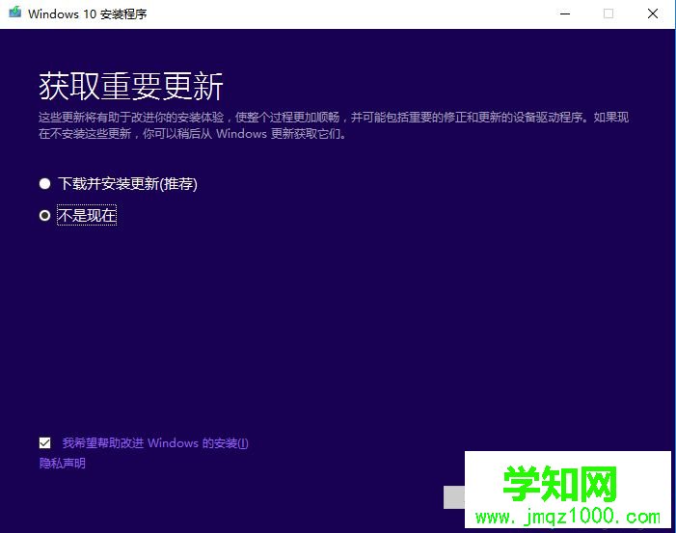Viewport: 676px width, 533px height.
Task: Click the description paragraph starting 这些更新将有助于
Action: 334,125
